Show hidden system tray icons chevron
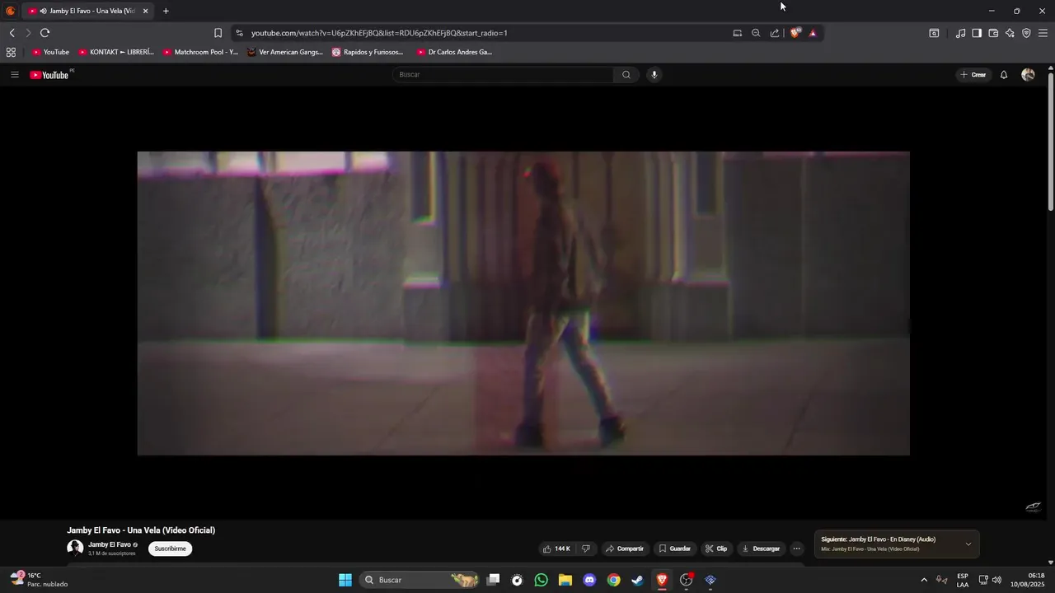This screenshot has width=1055, height=593. point(924,580)
